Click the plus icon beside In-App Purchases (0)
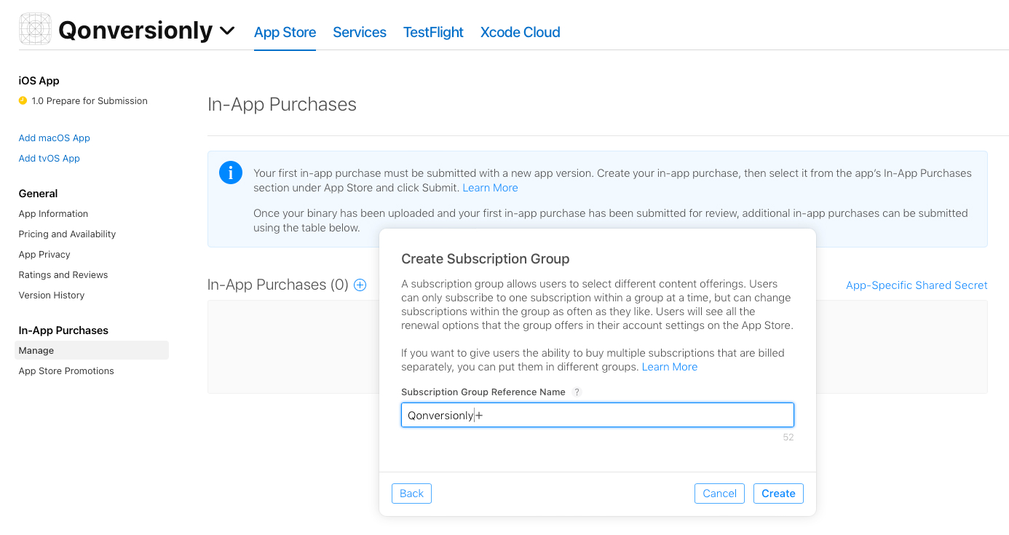 (x=360, y=285)
